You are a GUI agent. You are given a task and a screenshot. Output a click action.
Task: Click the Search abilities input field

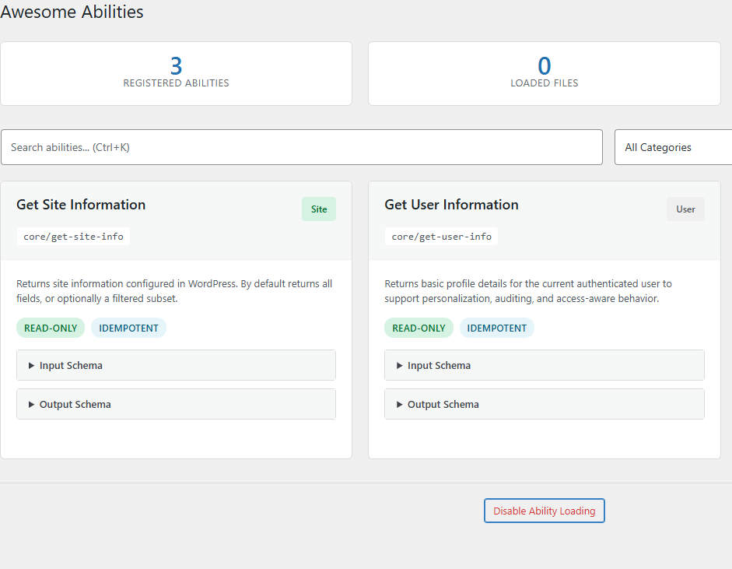[301, 147]
